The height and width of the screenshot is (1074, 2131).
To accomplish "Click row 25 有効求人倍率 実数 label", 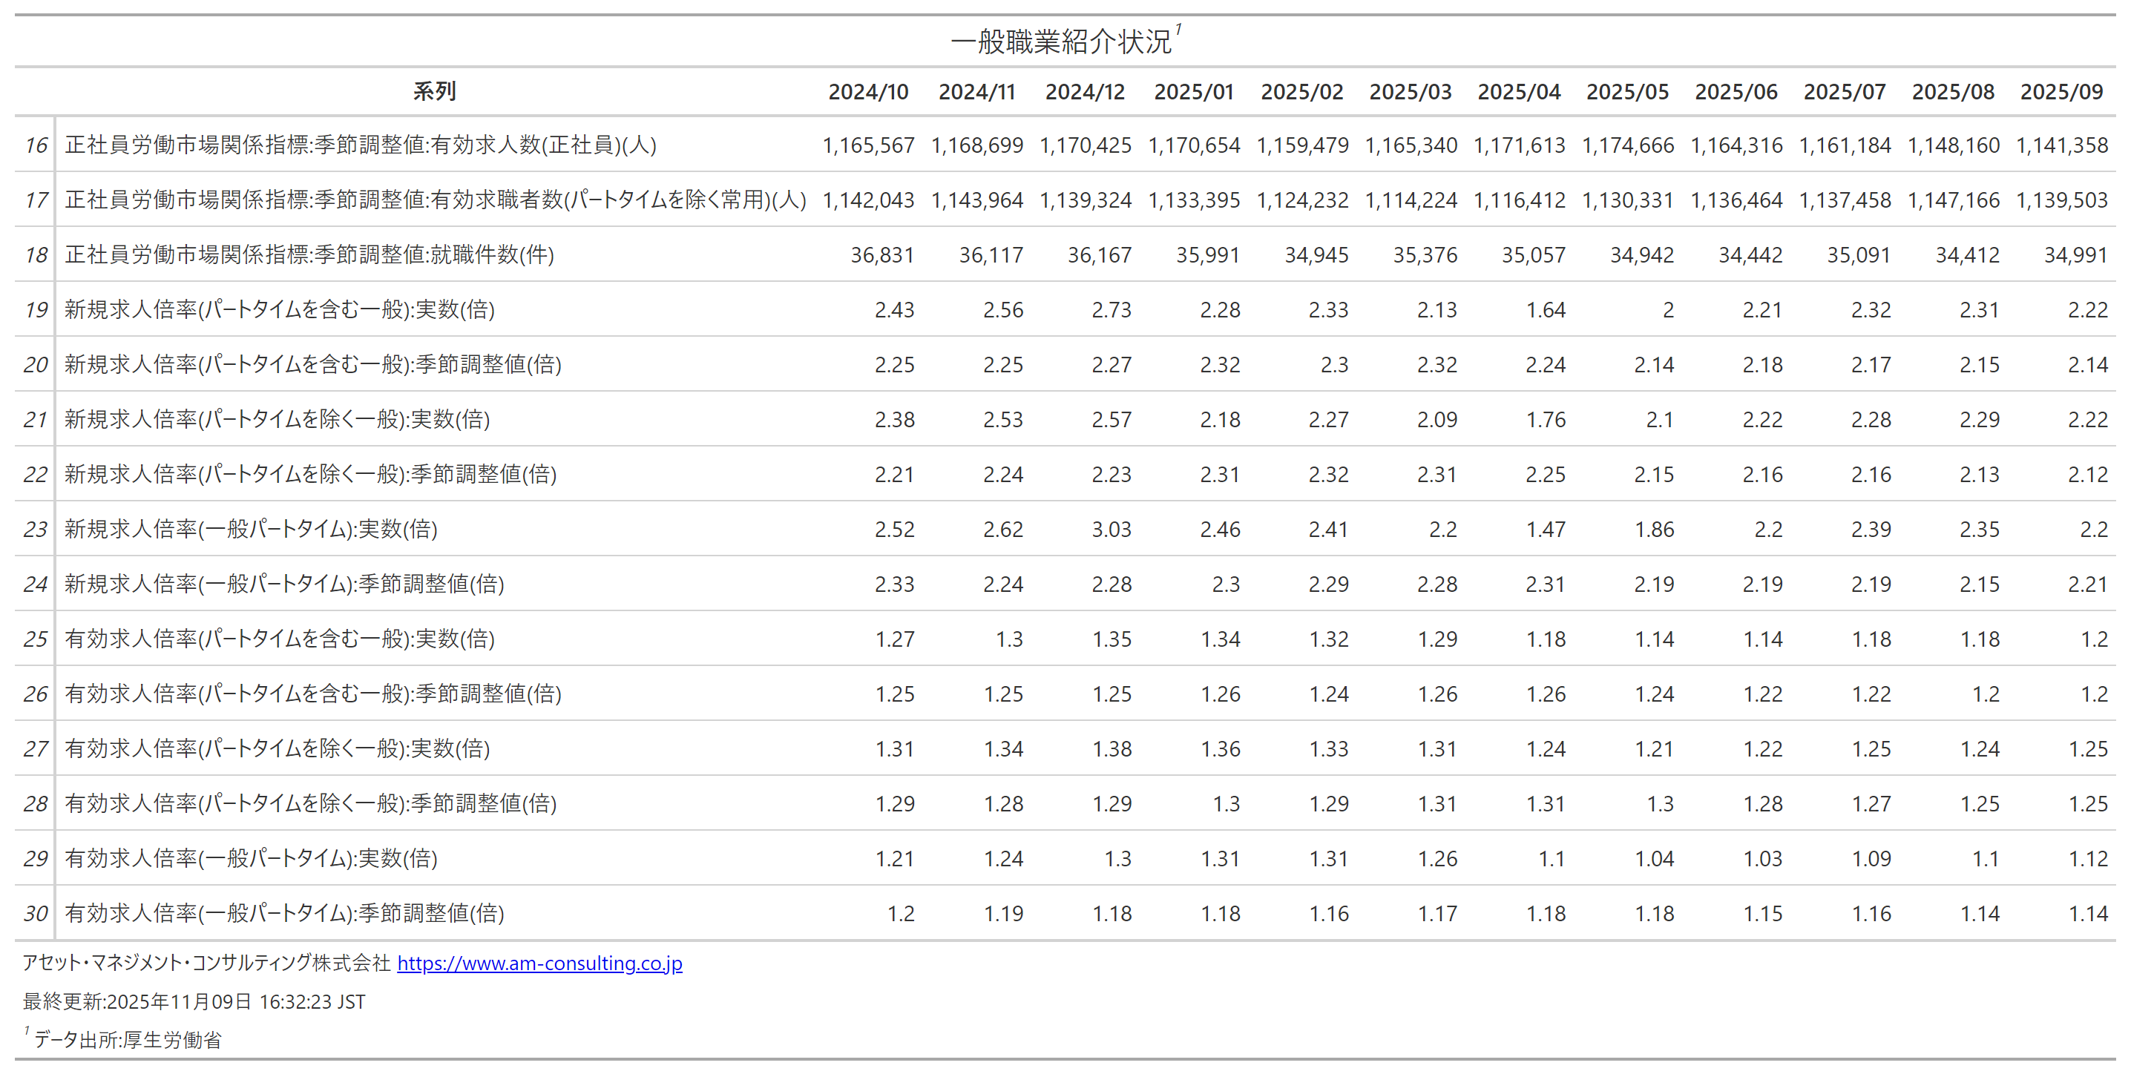I will pos(280,639).
